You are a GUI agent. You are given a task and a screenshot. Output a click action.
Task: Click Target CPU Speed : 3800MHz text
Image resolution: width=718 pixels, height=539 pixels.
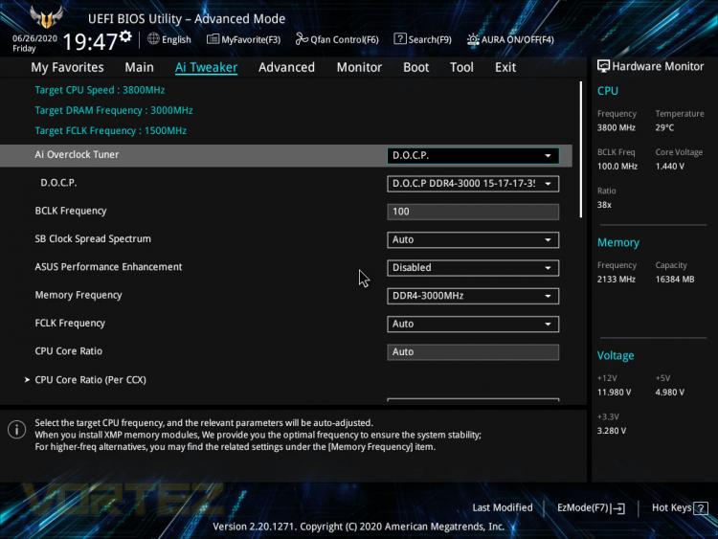coord(100,90)
